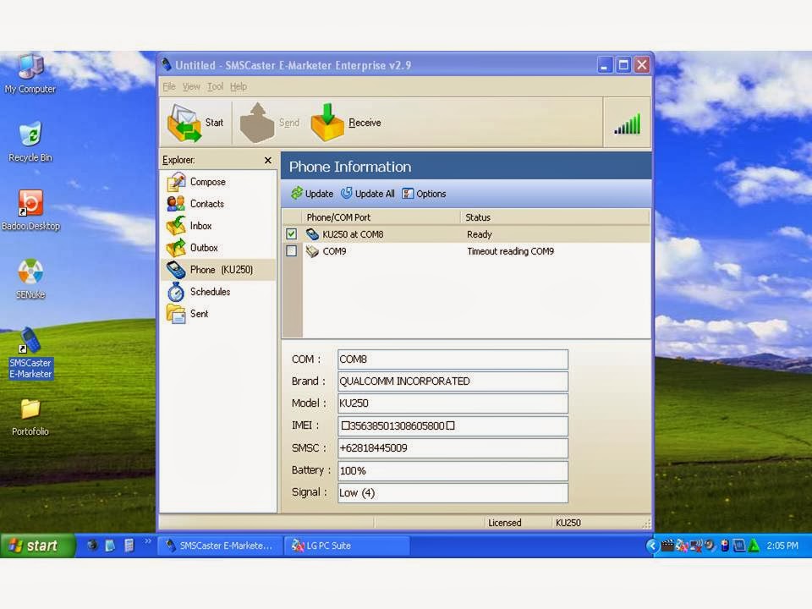
Task: Select the KU250 at COM8 row
Action: pyautogui.click(x=466, y=234)
